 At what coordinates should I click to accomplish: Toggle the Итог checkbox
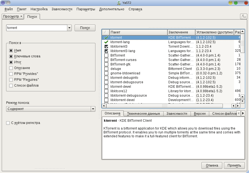point(11,62)
